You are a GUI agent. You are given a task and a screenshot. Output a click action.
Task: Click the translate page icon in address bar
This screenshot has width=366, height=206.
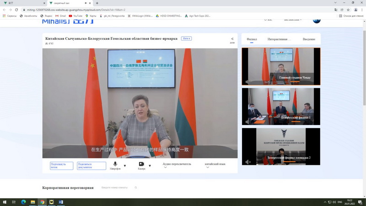336,10
